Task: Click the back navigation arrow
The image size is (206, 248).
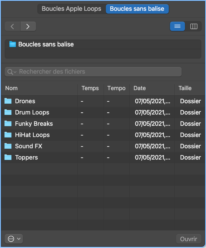Action: pyautogui.click(x=12, y=26)
